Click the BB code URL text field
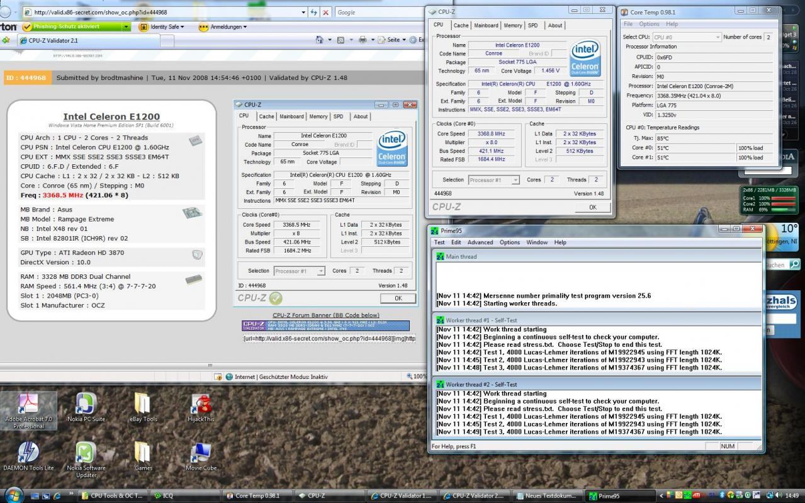The width and height of the screenshot is (805, 503). (x=329, y=338)
